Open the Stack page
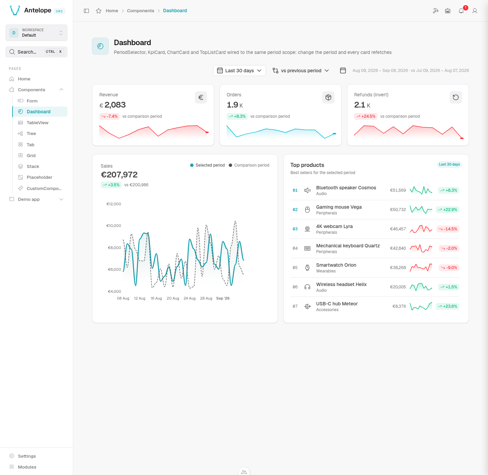Screen dimensions: 488x475 click(40, 166)
